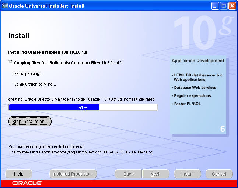Maximize the installer window
238x188 pixels.
224,6
